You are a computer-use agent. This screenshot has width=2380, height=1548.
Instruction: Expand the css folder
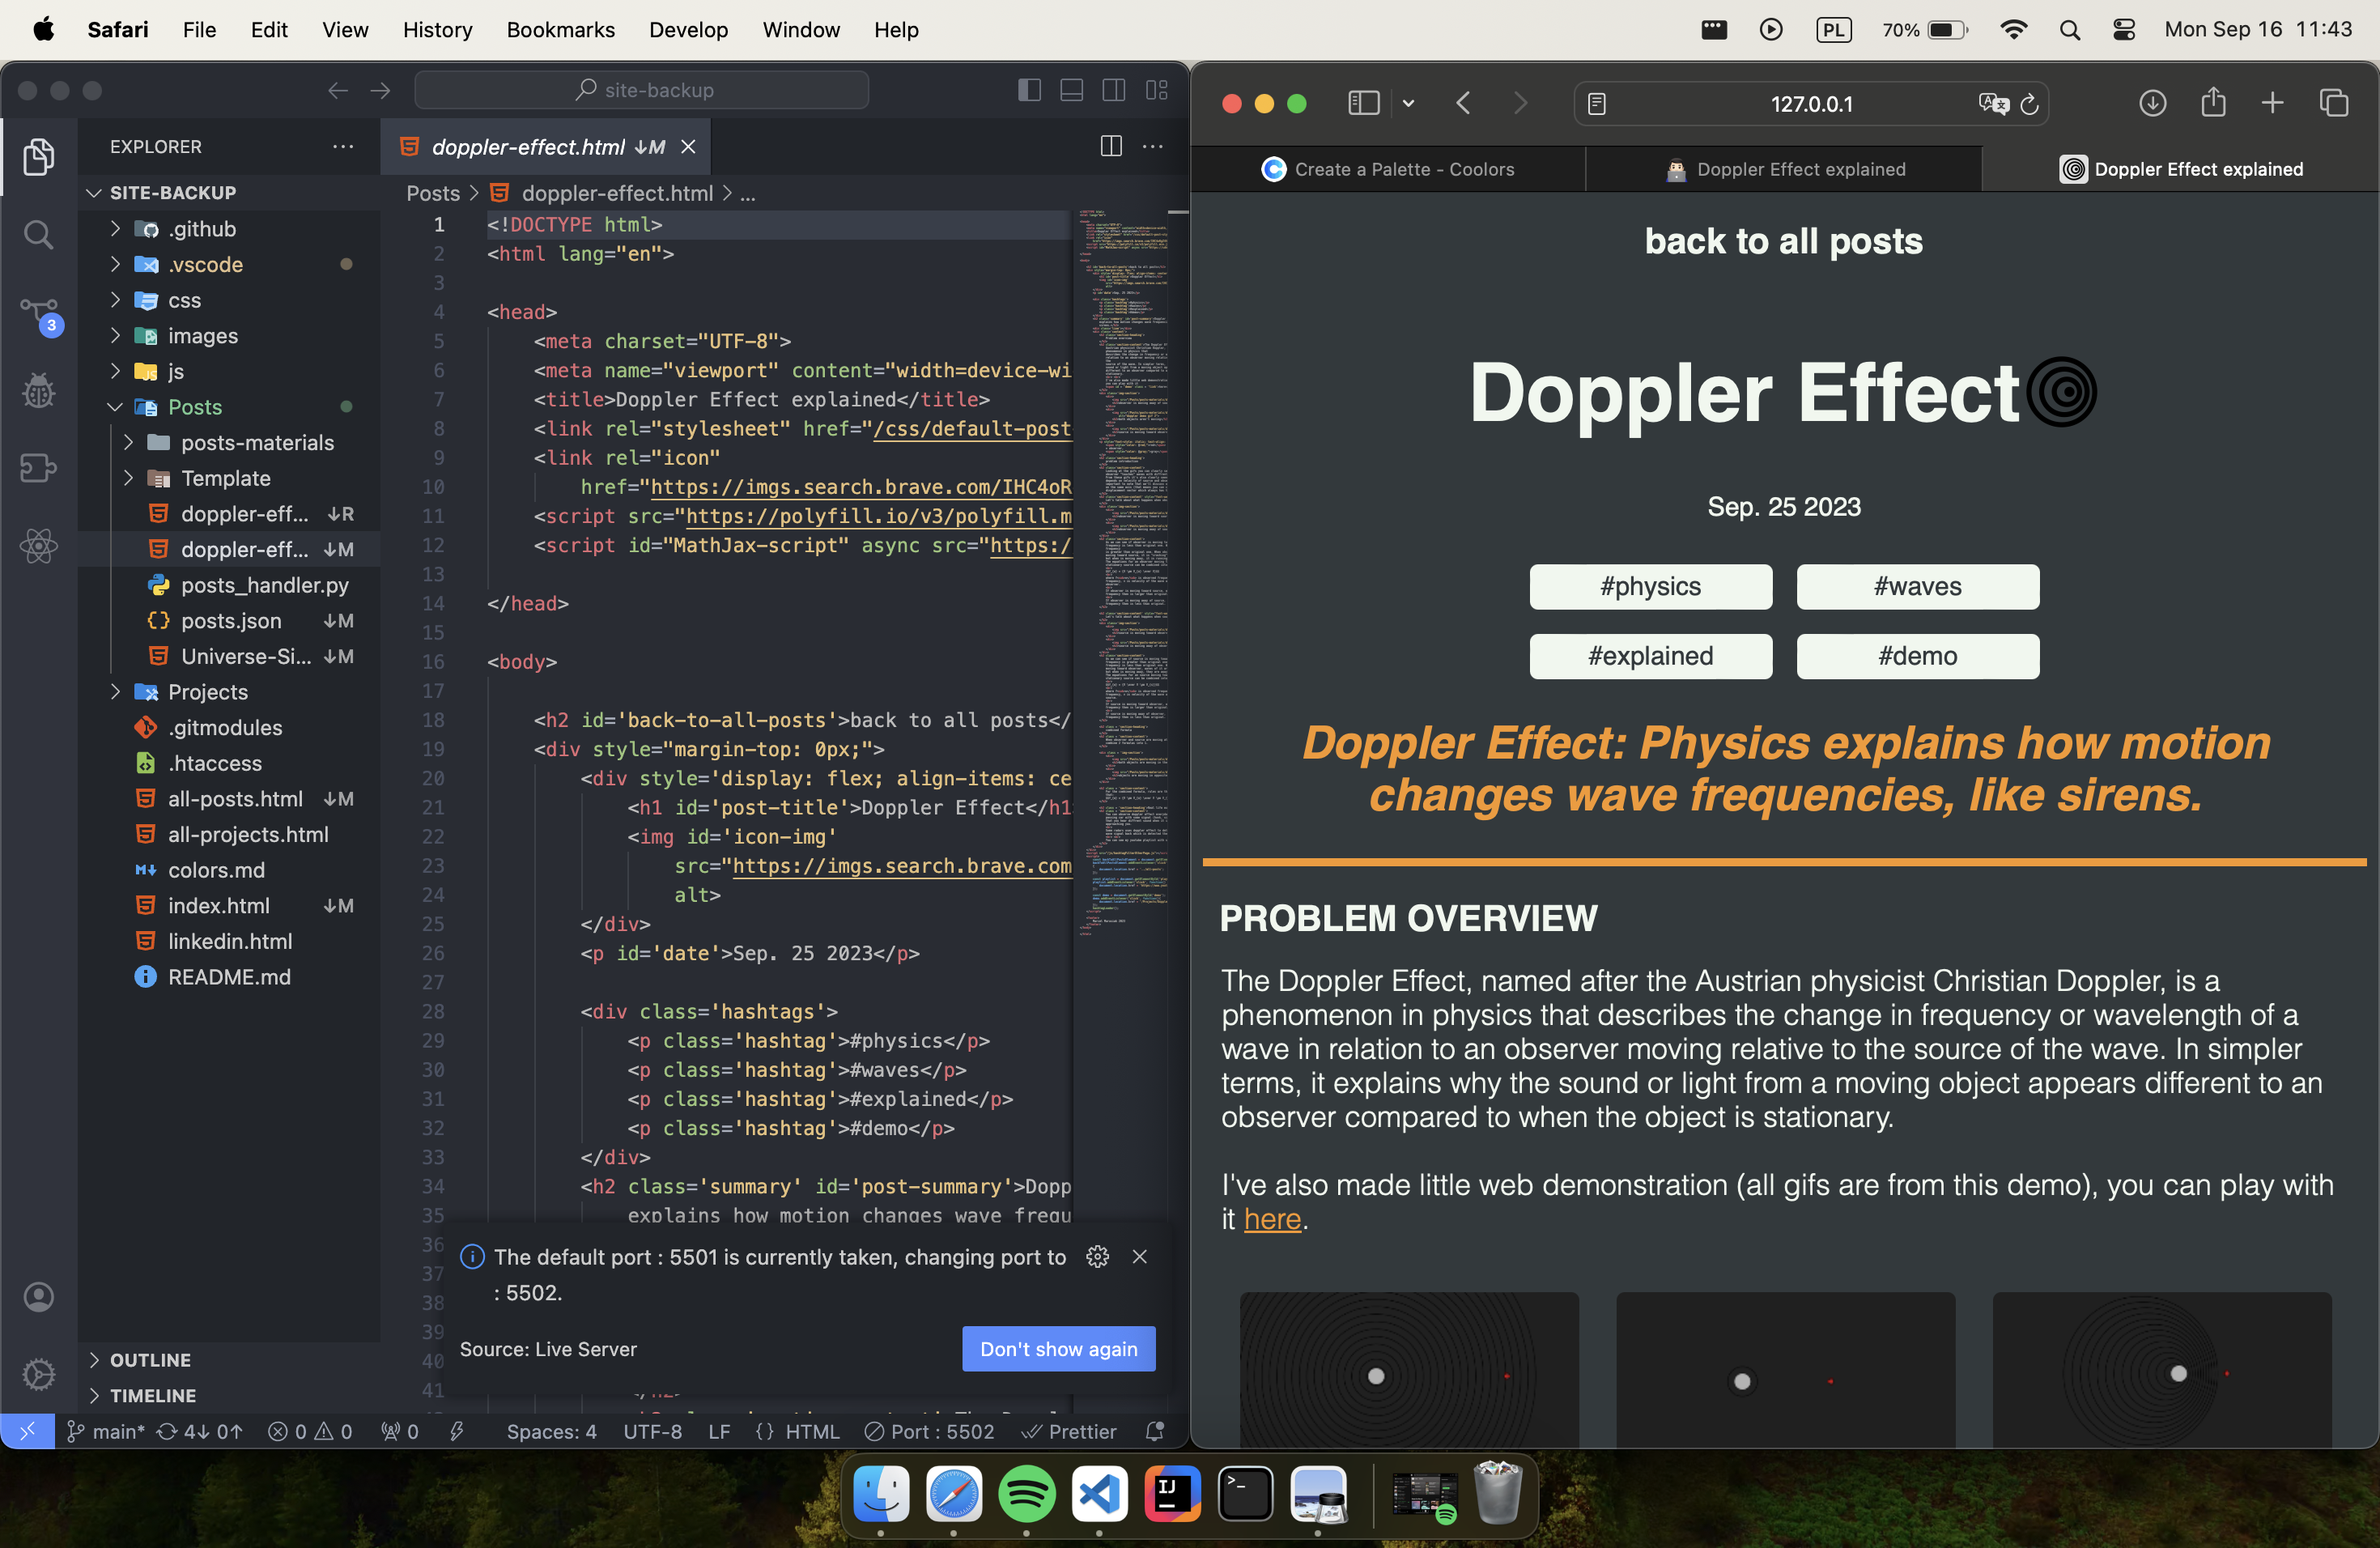[229, 300]
